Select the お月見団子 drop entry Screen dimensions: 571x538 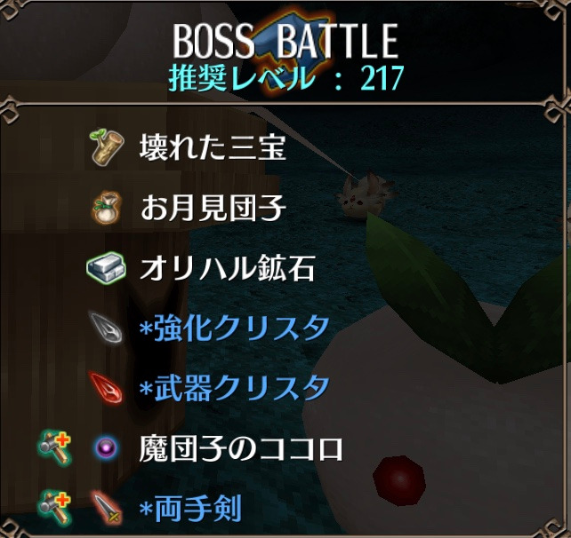213,207
